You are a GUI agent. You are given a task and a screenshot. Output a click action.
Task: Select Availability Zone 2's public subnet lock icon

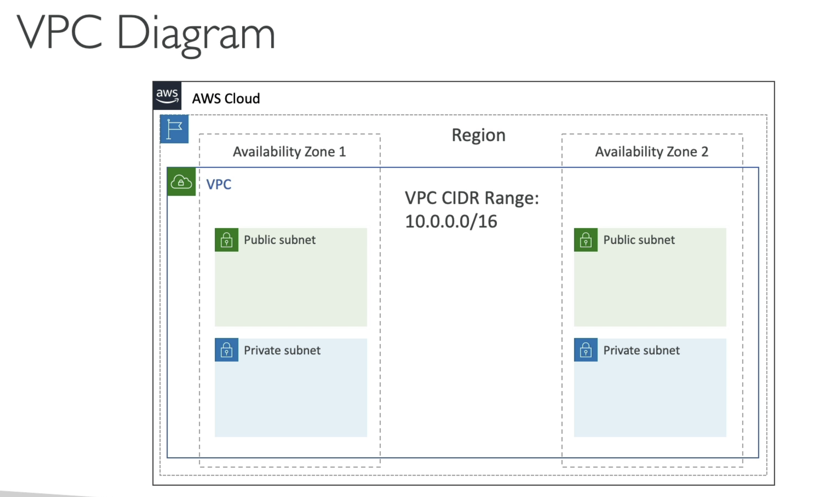point(585,240)
